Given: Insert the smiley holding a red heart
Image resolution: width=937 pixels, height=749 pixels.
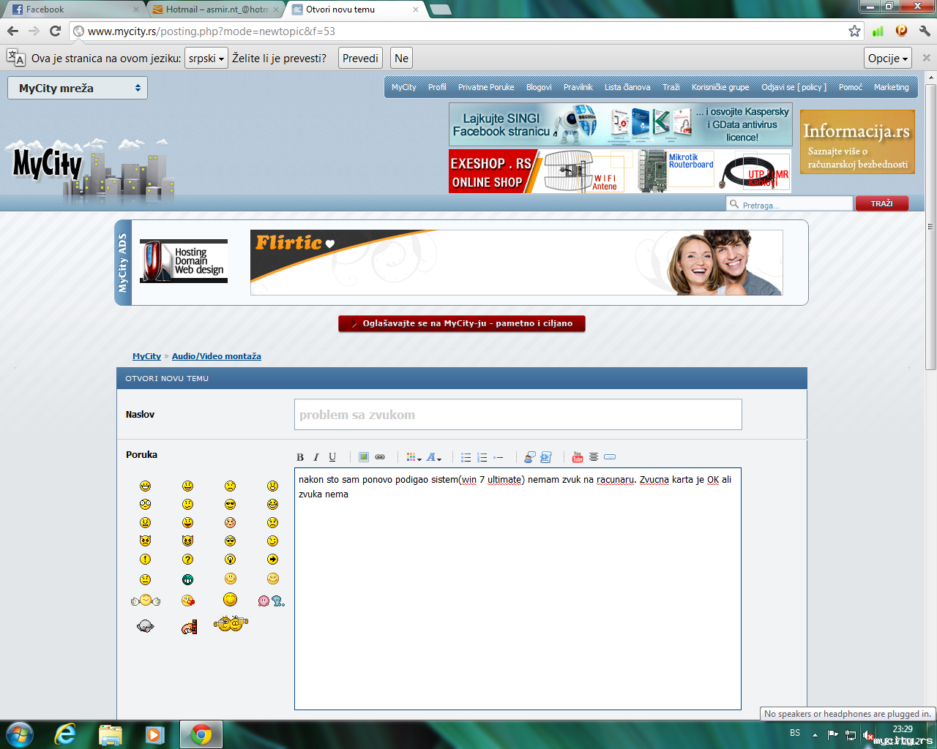Looking at the screenshot, I should 188,601.
